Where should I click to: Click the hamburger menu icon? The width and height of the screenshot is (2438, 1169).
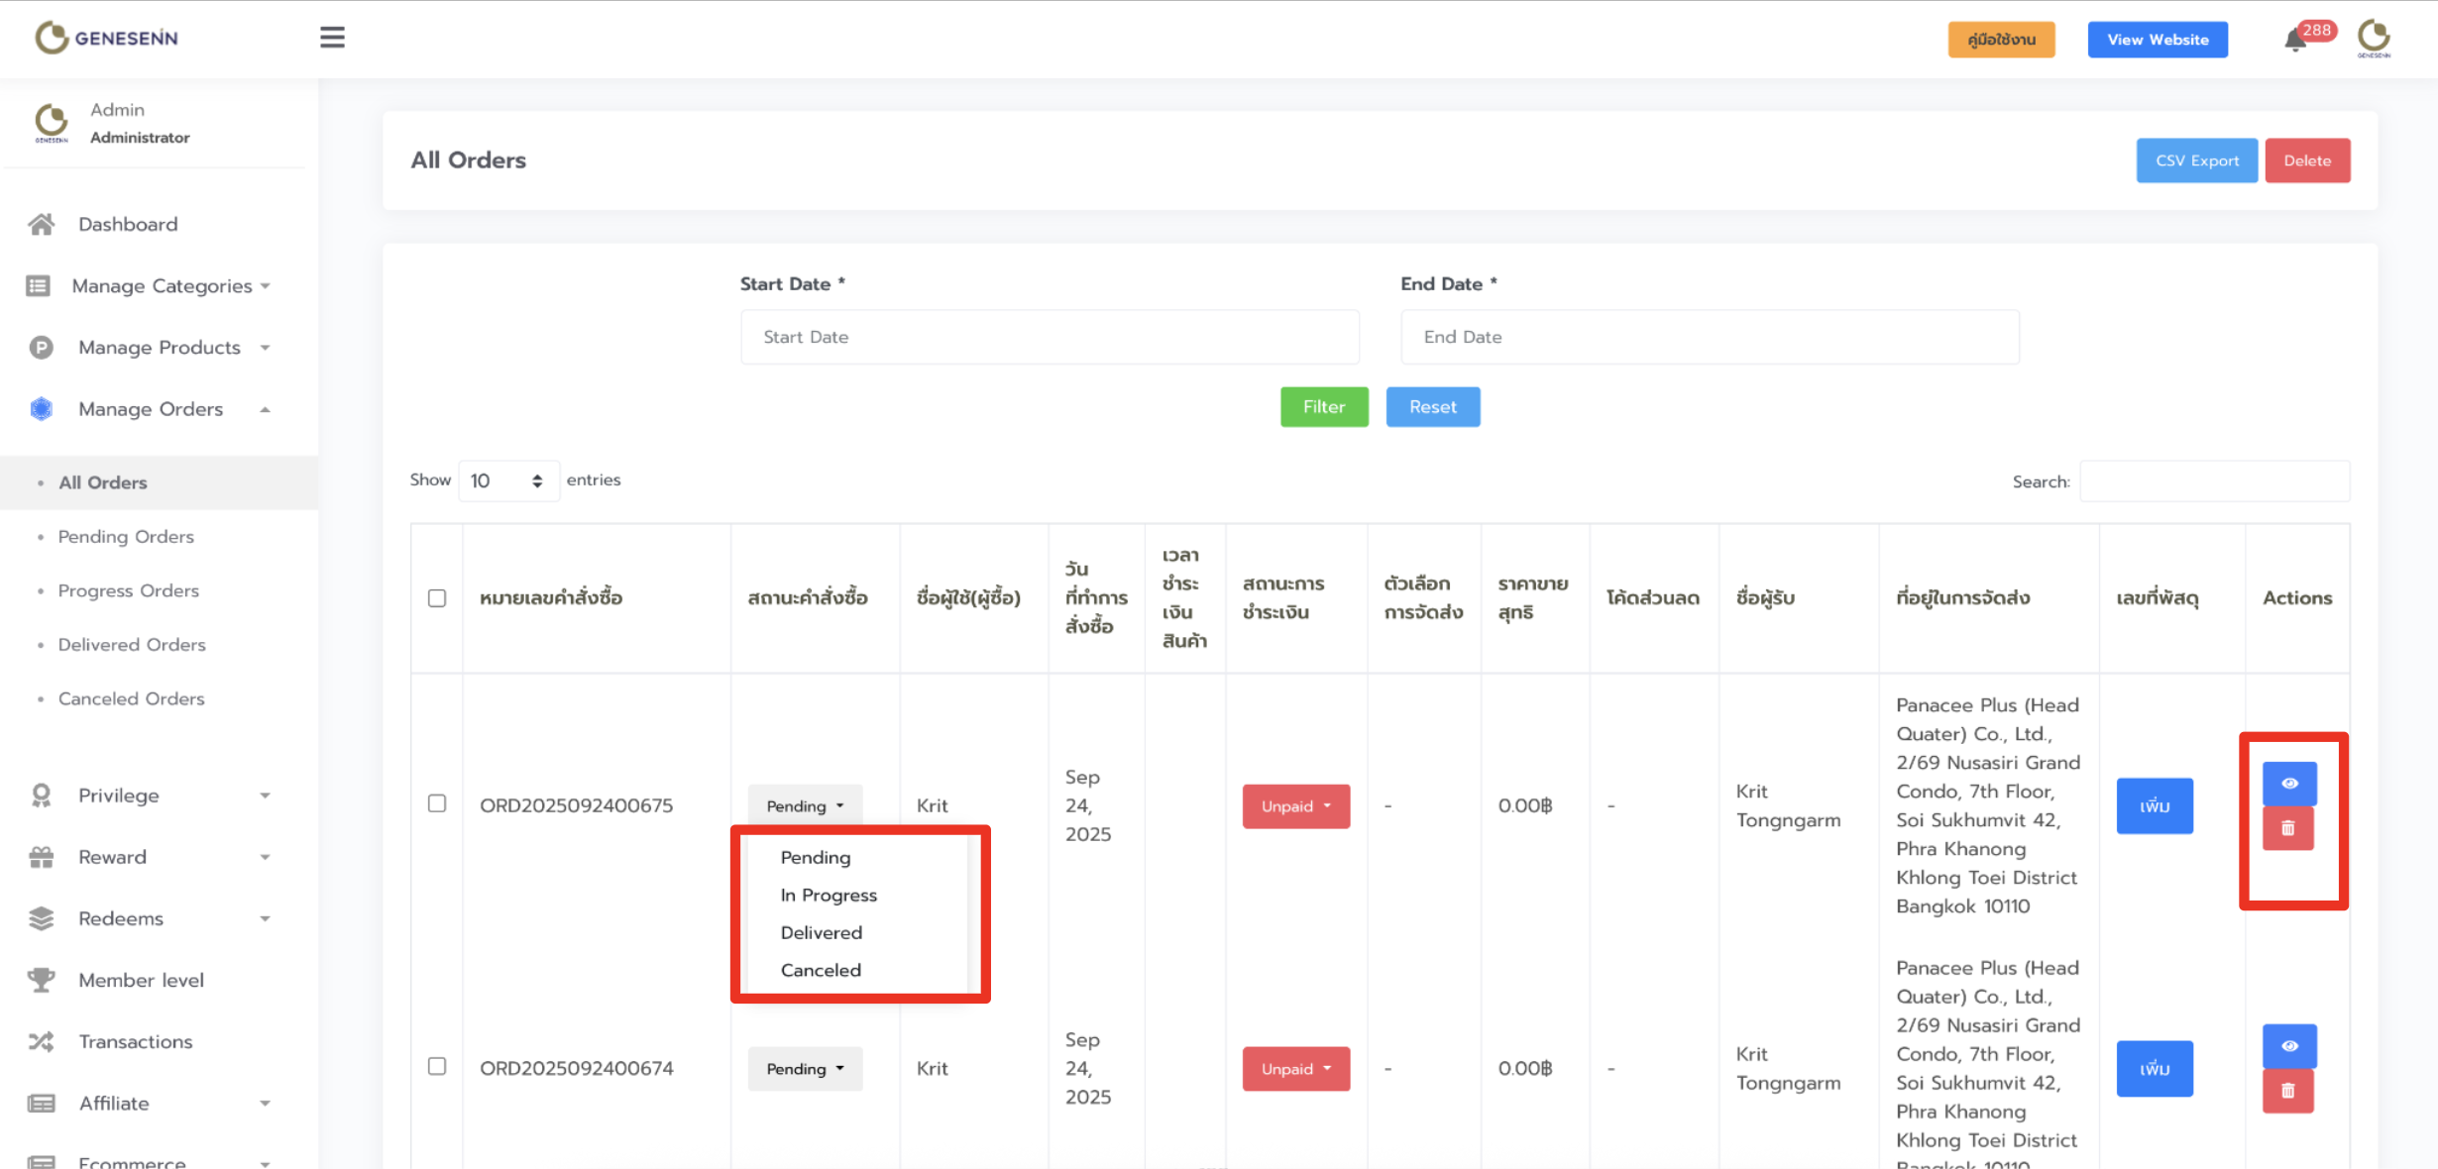(332, 38)
